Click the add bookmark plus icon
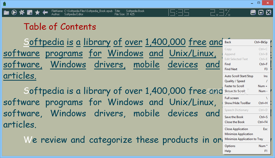275x158 pixels. (x=30, y=12)
